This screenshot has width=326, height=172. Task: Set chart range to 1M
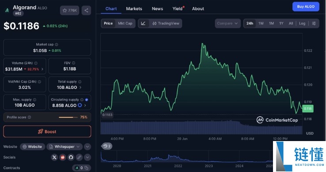pyautogui.click(x=271, y=23)
